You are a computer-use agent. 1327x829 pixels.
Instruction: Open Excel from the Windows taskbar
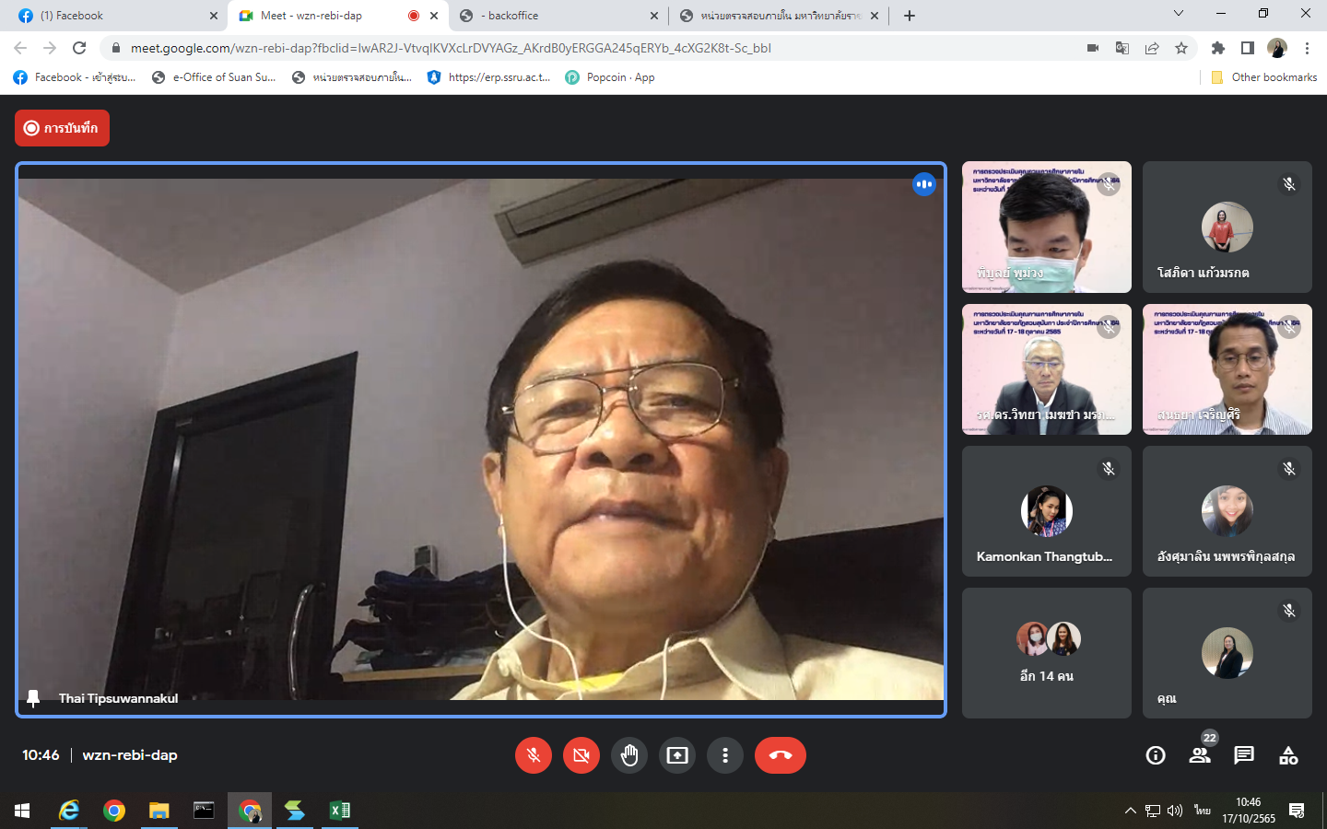340,811
